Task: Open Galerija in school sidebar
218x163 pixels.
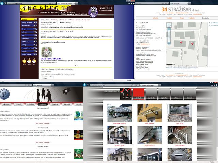Action: tap(29, 45)
